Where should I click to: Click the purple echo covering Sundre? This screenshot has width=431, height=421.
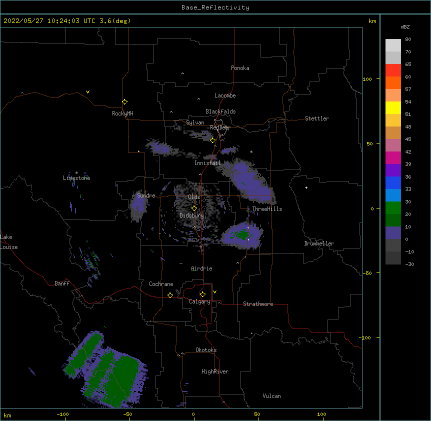[x=138, y=205]
